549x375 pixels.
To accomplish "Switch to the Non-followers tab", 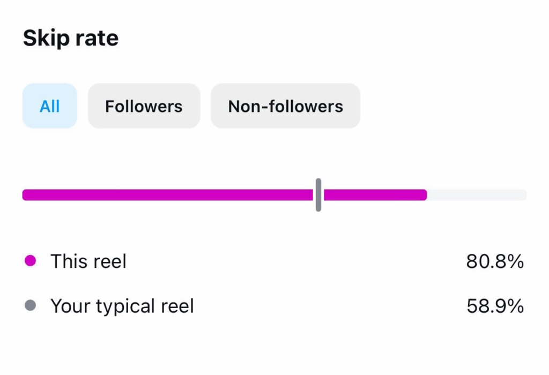I will pos(285,106).
